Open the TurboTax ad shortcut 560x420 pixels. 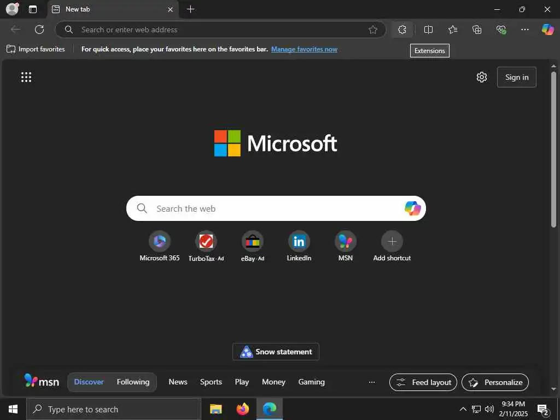click(x=206, y=247)
